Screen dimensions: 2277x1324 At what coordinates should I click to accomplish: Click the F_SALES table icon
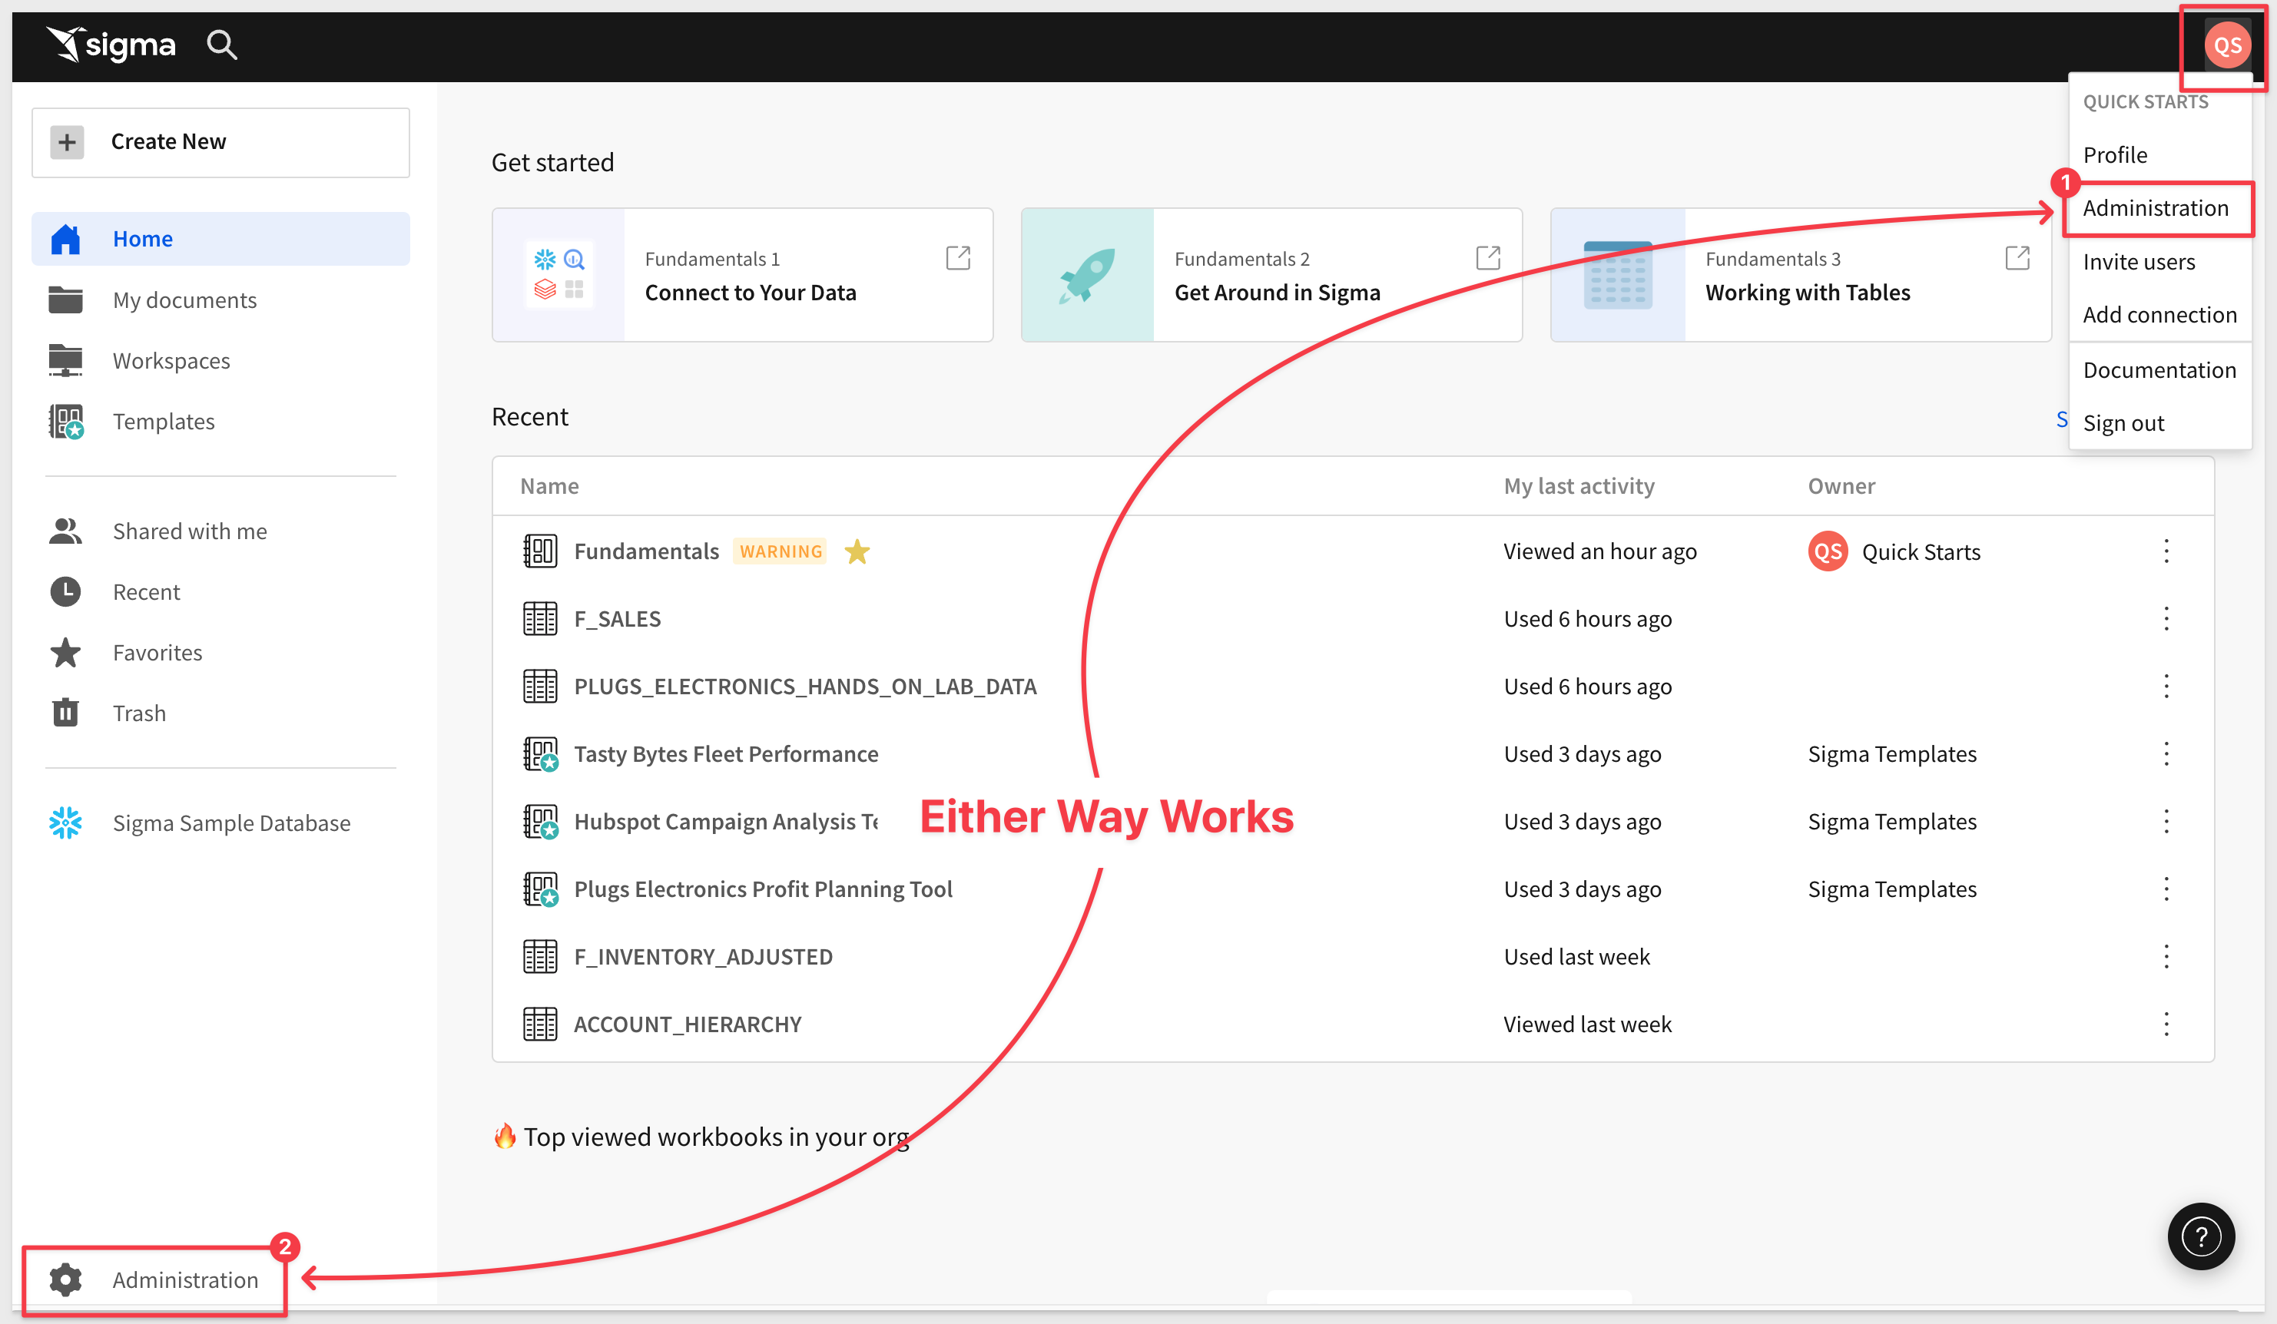click(x=540, y=619)
